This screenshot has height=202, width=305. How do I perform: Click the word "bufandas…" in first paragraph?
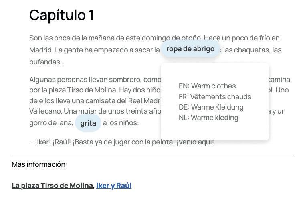[46, 62]
